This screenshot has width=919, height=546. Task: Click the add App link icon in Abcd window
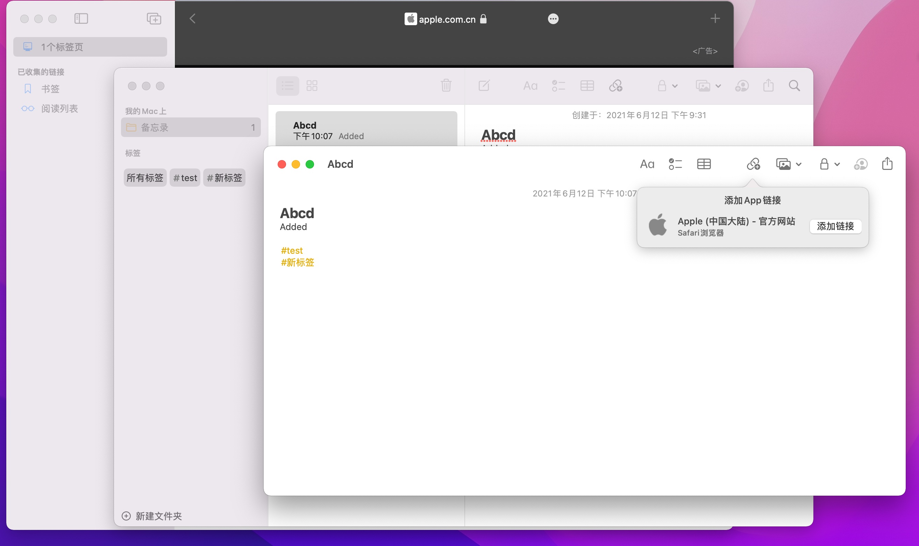click(x=753, y=164)
